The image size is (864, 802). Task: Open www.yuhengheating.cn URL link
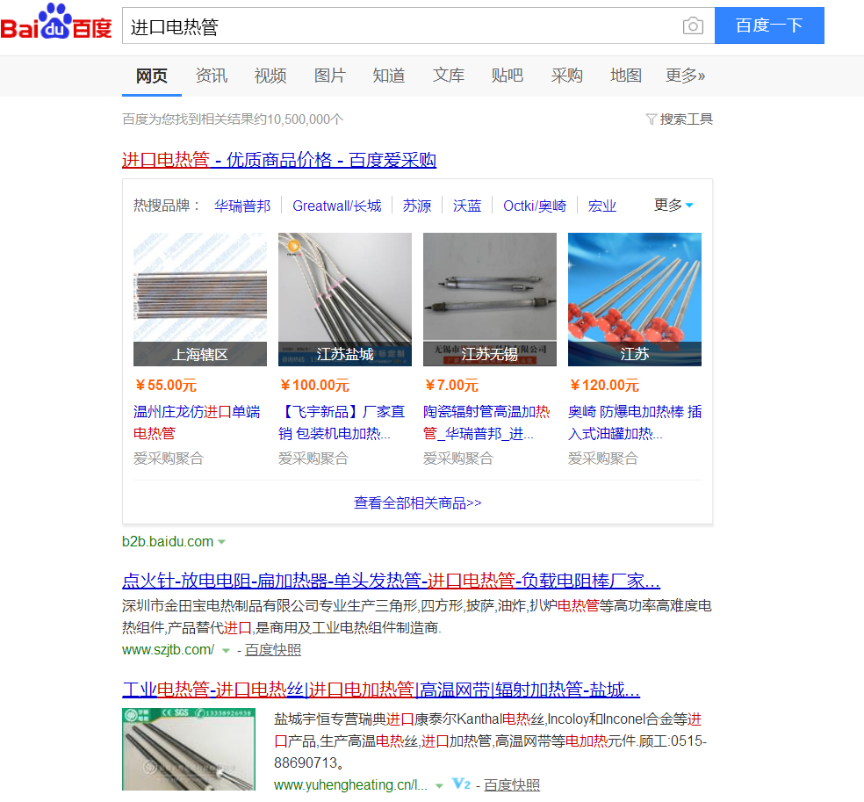350,784
